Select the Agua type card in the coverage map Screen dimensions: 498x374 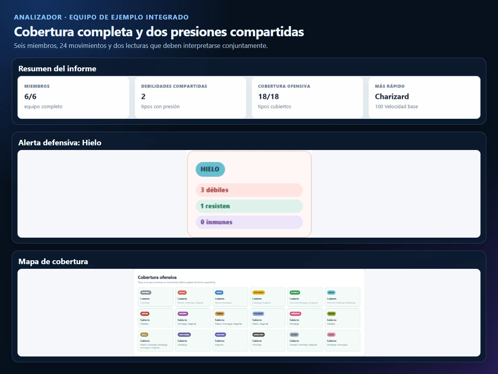[x=230, y=297]
